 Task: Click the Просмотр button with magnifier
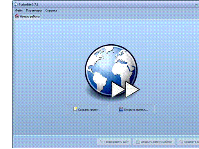point(188,142)
